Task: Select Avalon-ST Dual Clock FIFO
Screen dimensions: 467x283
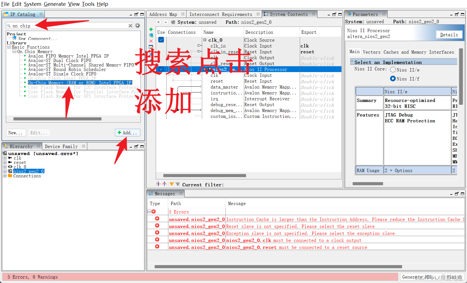Action: [x=60, y=60]
